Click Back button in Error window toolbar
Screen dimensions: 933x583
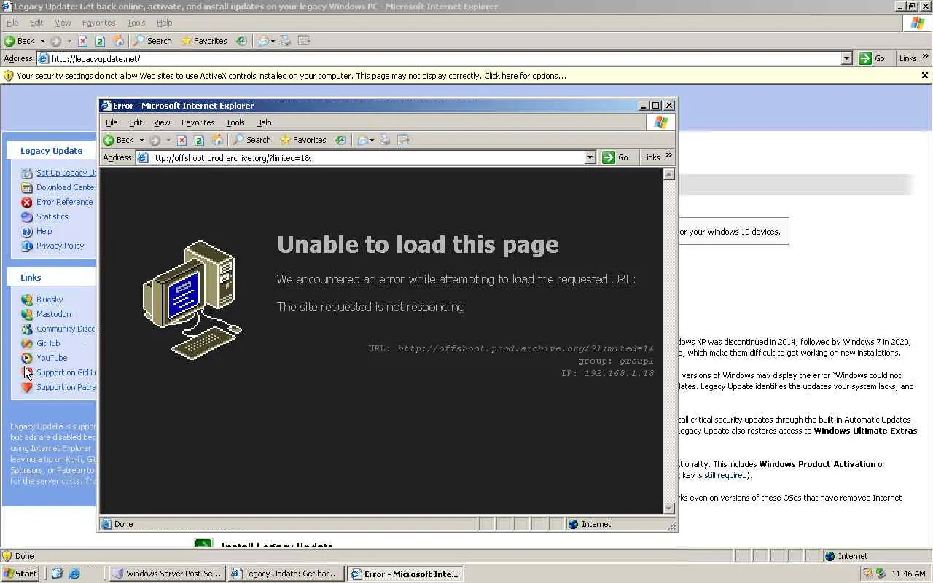118,140
